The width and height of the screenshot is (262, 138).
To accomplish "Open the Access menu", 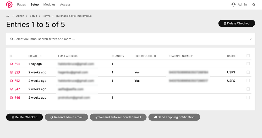I will click(x=65, y=4).
